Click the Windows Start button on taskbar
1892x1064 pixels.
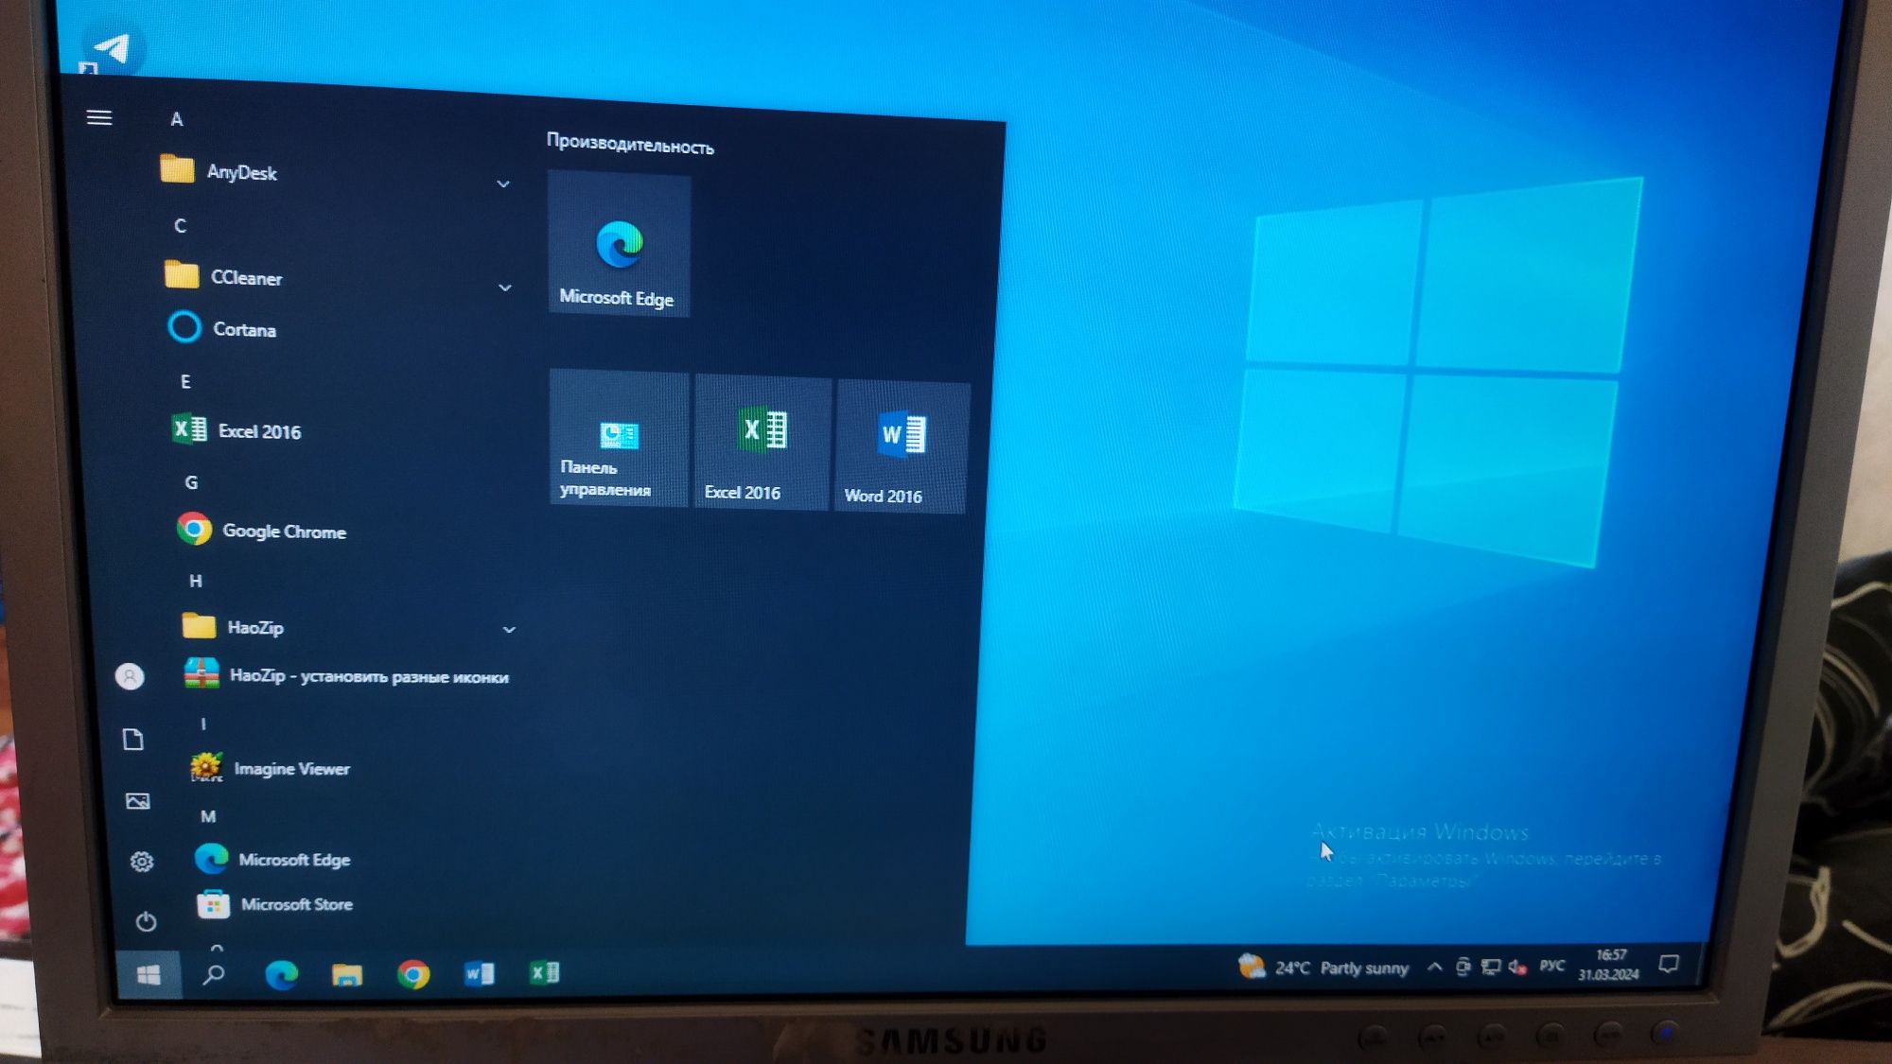(x=149, y=974)
